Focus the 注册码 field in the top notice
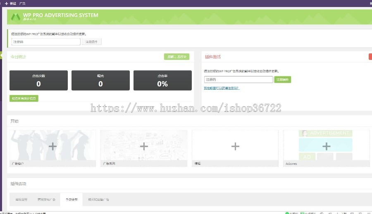Viewport: 372px width, 214px height. [46, 42]
